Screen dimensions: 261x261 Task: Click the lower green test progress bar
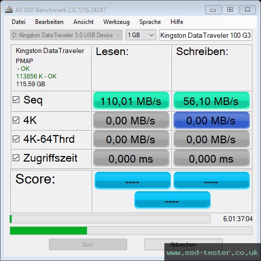pos(131,230)
